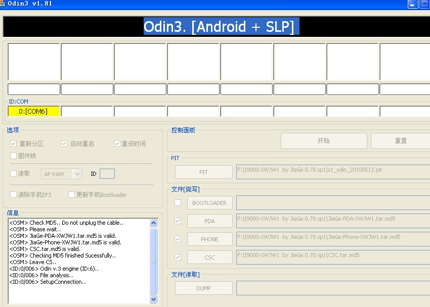Enable the 固件锁 firmware lock checkbox

click(x=13, y=156)
